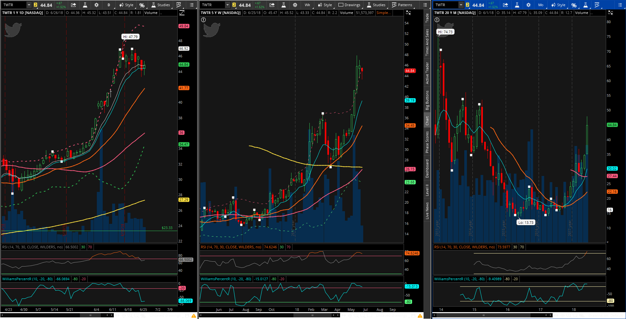Select the Chart sidebar tab
This screenshot has height=319, width=626.
click(x=427, y=121)
